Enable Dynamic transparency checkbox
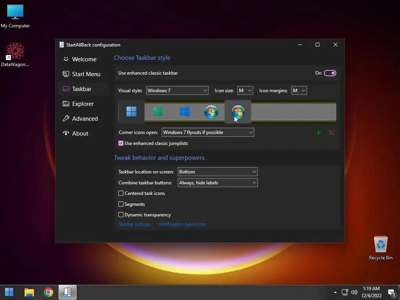This screenshot has width=400, height=300. 121,215
